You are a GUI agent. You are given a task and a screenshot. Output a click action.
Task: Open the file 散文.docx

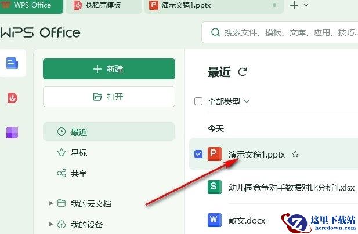click(247, 221)
